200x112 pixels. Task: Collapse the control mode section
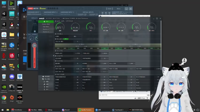[55, 34]
